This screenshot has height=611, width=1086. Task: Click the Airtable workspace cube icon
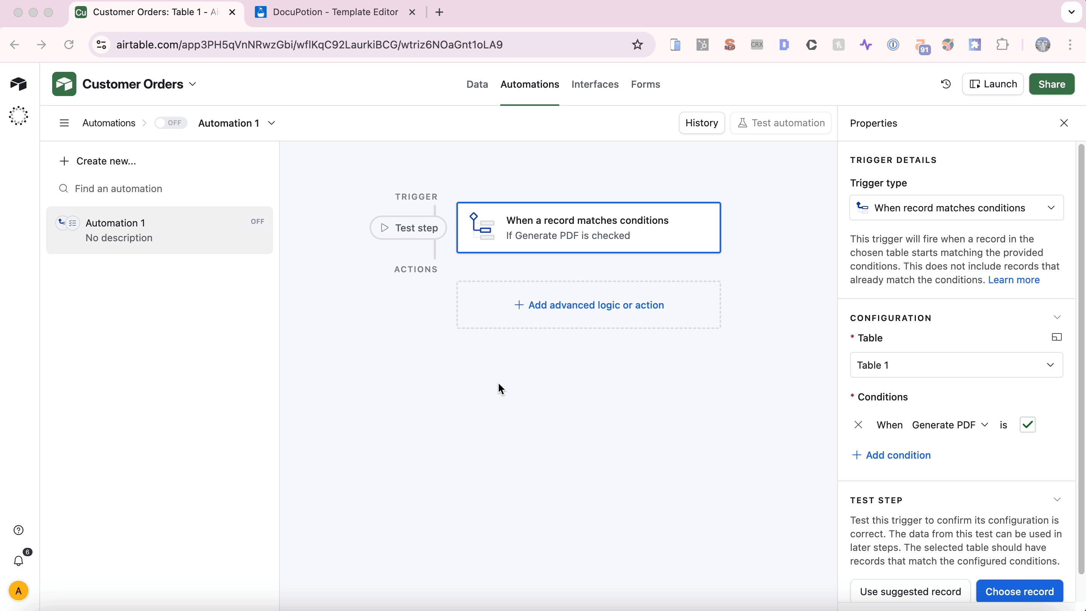(x=19, y=84)
